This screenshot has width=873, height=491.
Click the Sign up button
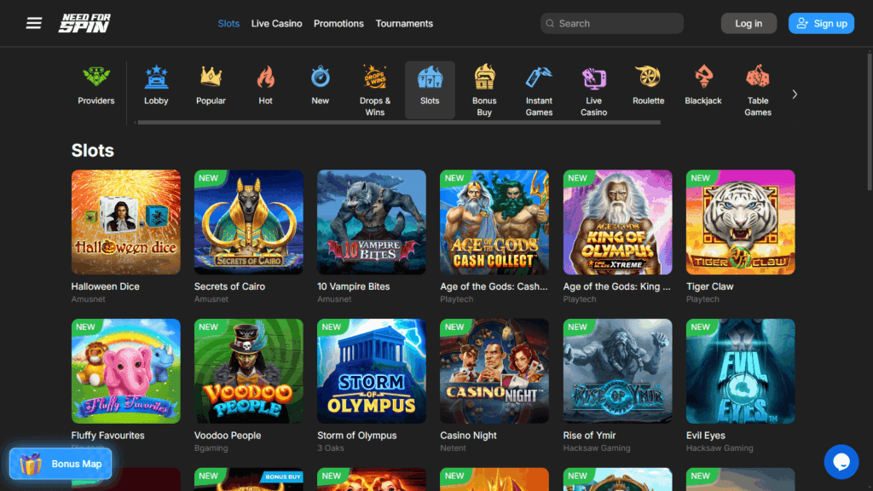tap(821, 23)
